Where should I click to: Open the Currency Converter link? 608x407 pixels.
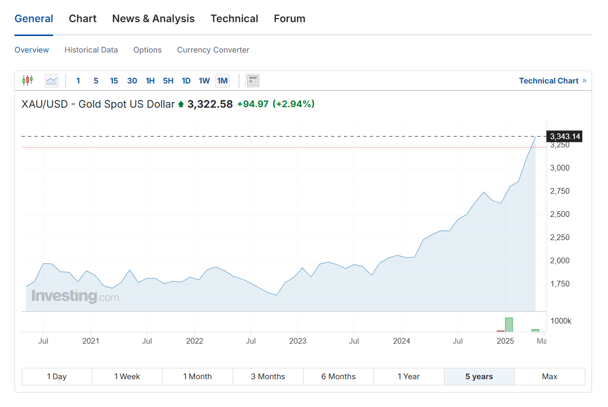tap(213, 50)
